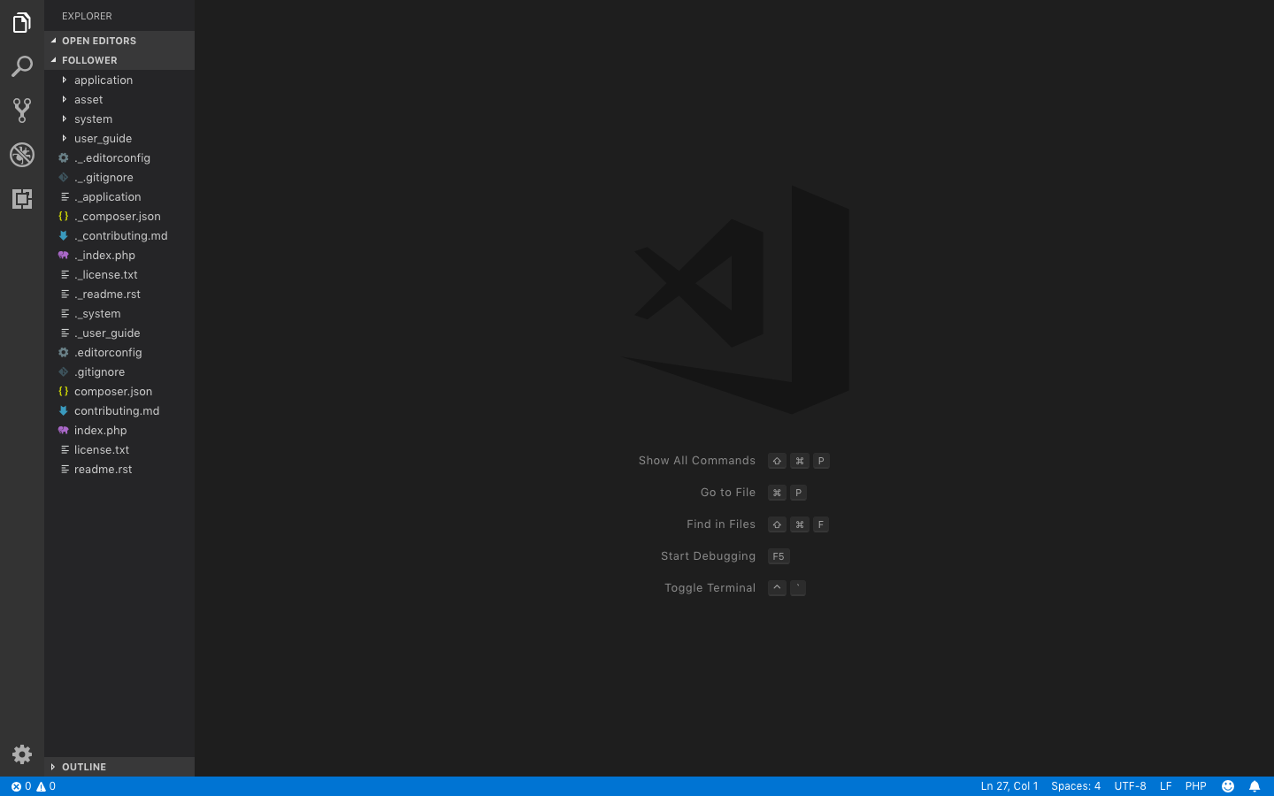This screenshot has height=796, width=1274.
Task: Open file ._license.txt by name
Action: (106, 275)
